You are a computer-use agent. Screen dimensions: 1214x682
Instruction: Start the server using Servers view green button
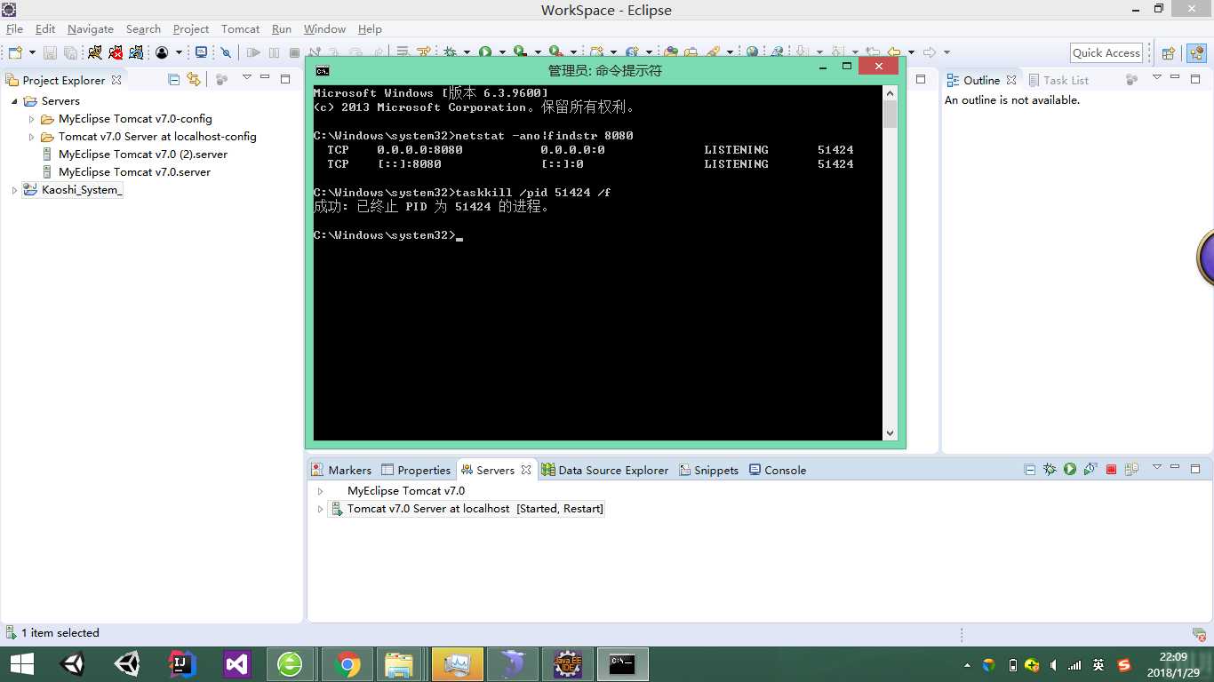[x=1070, y=469]
